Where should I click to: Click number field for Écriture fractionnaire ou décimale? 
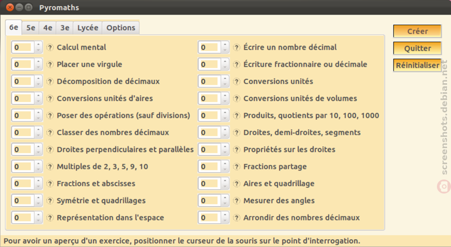point(210,64)
